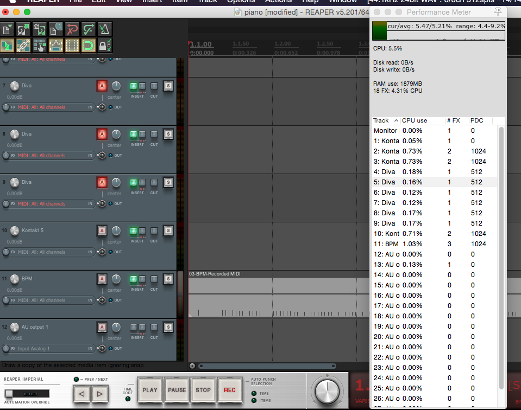
Task: Open MIDI input selector on track 9 Diva
Action: tap(41, 204)
